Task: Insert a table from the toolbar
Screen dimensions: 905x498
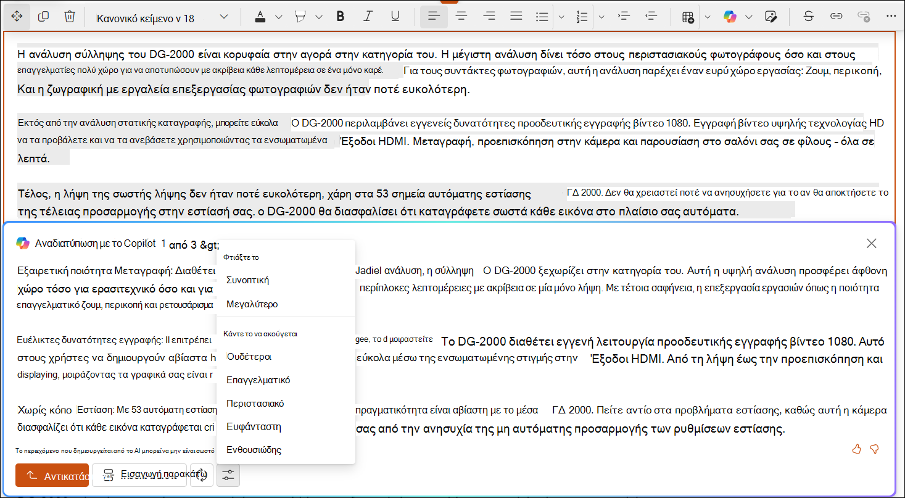Action: coord(688,17)
